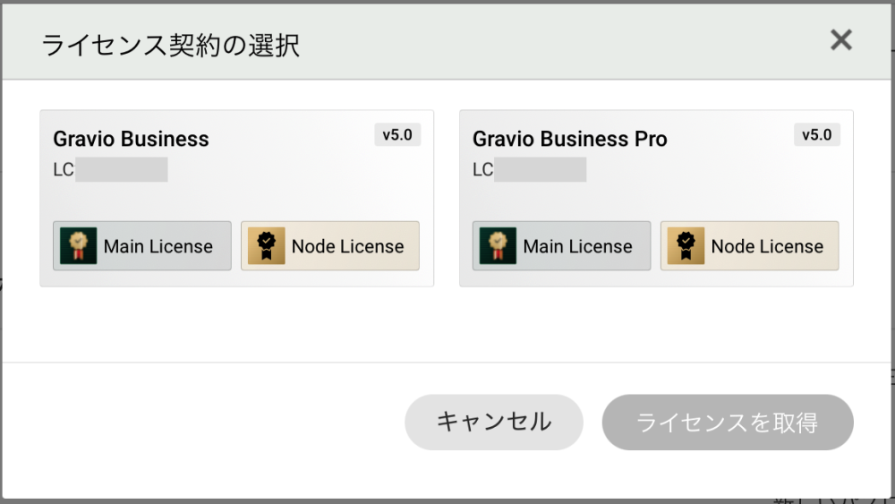Click the ライセンスを取得 button

pyautogui.click(x=728, y=423)
